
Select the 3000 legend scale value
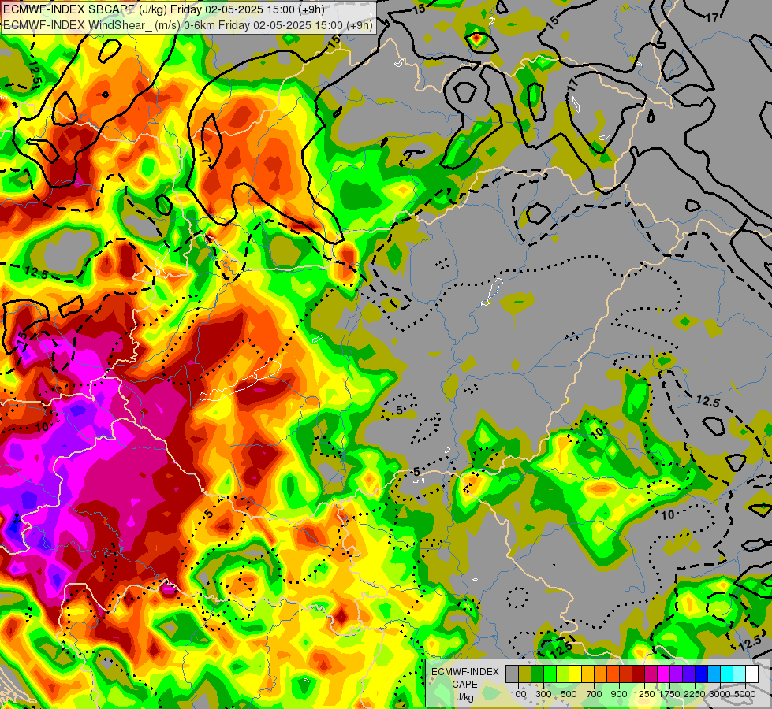point(720,694)
